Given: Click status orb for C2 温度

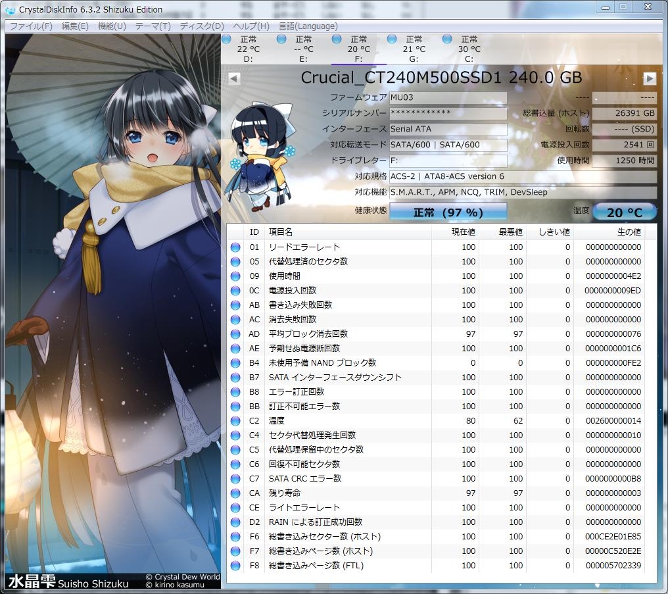Looking at the screenshot, I should [235, 421].
